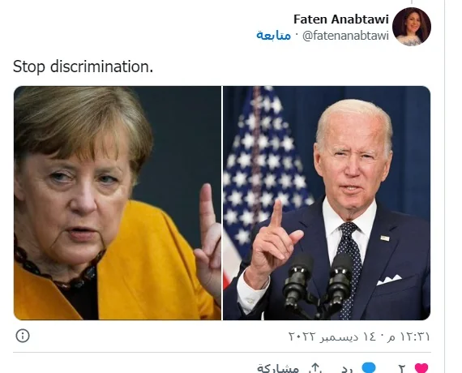The image size is (462, 373).
Task: Open Faten Anabtawi's round profile avatar
Action: tap(412, 27)
